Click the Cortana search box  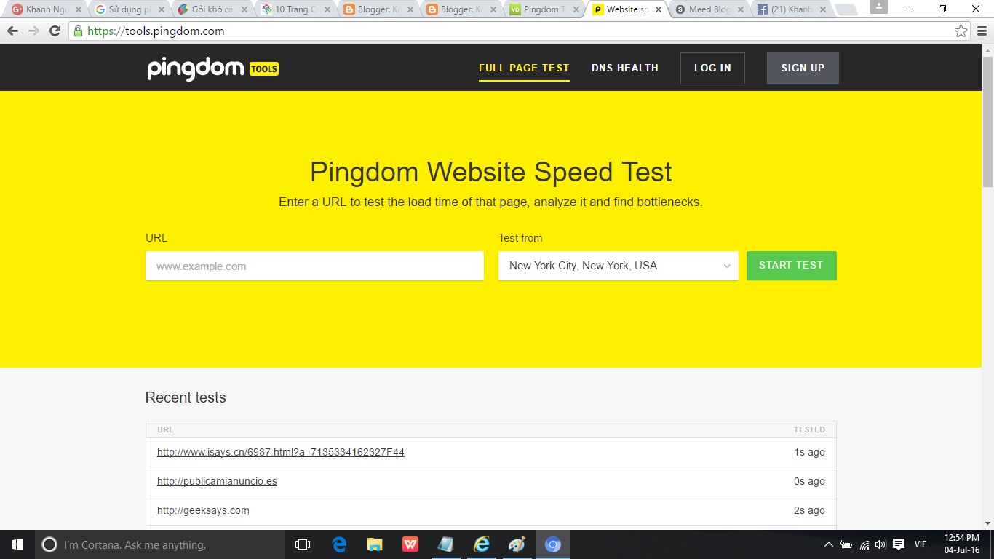[159, 544]
